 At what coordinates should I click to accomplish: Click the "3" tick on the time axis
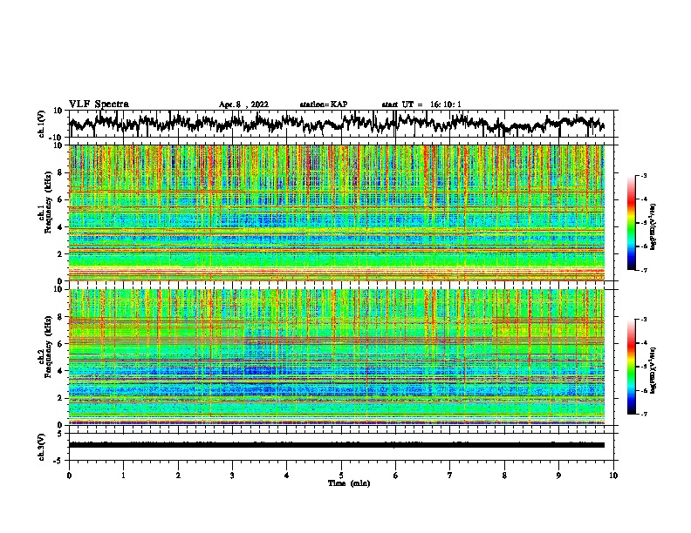[232, 476]
